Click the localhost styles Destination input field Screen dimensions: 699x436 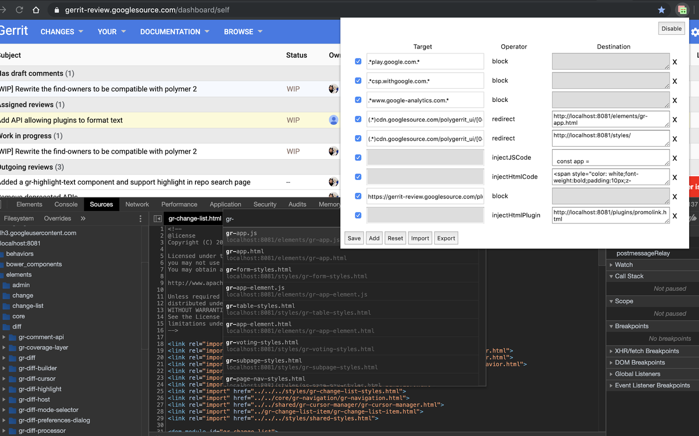pos(611,138)
